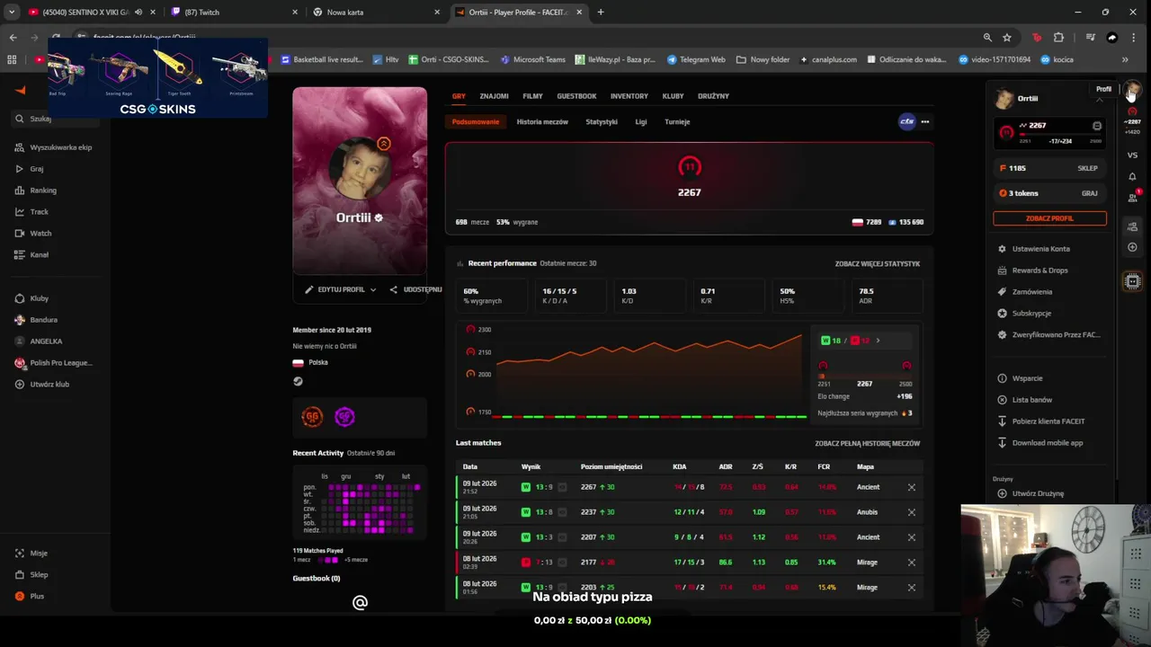The height and width of the screenshot is (647, 1151).
Task: Open the Google apps grid shortcut
Action: (x=12, y=59)
